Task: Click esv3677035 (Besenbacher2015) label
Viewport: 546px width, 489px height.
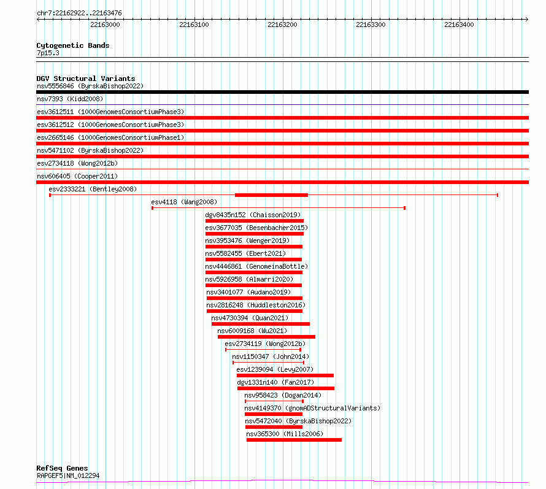Action: (x=256, y=228)
